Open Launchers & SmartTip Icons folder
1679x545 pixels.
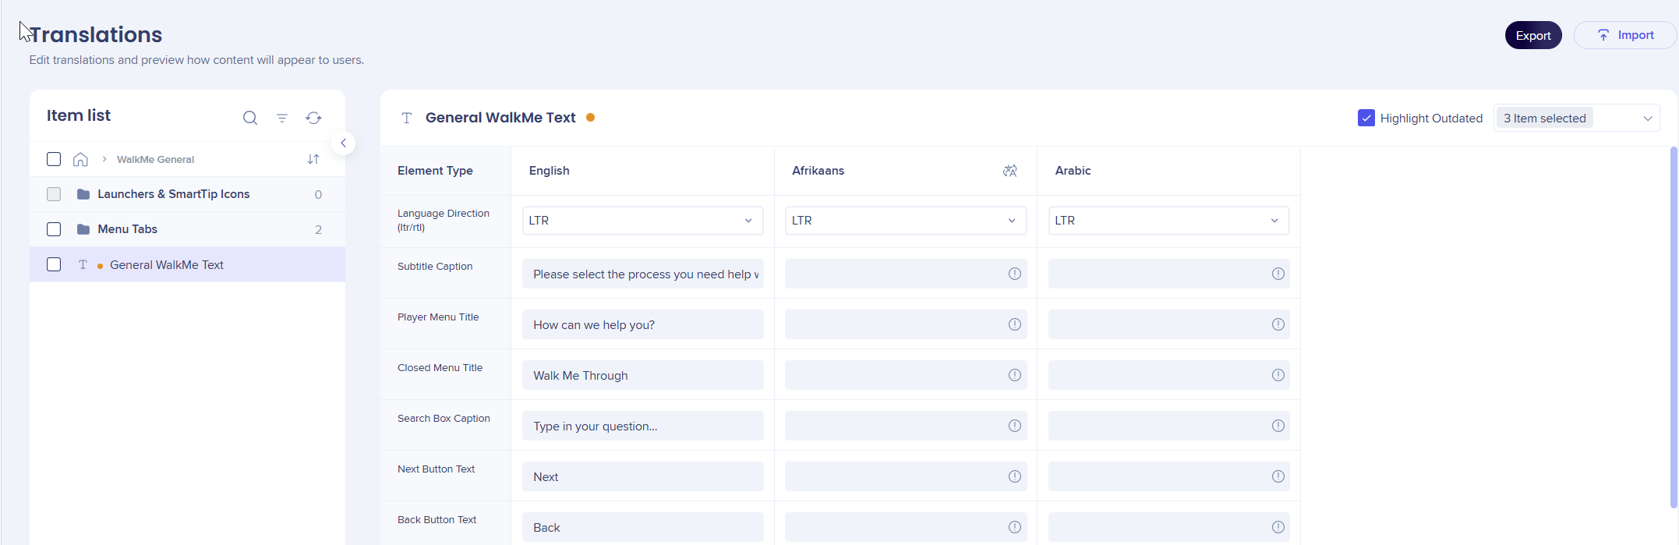coord(173,194)
